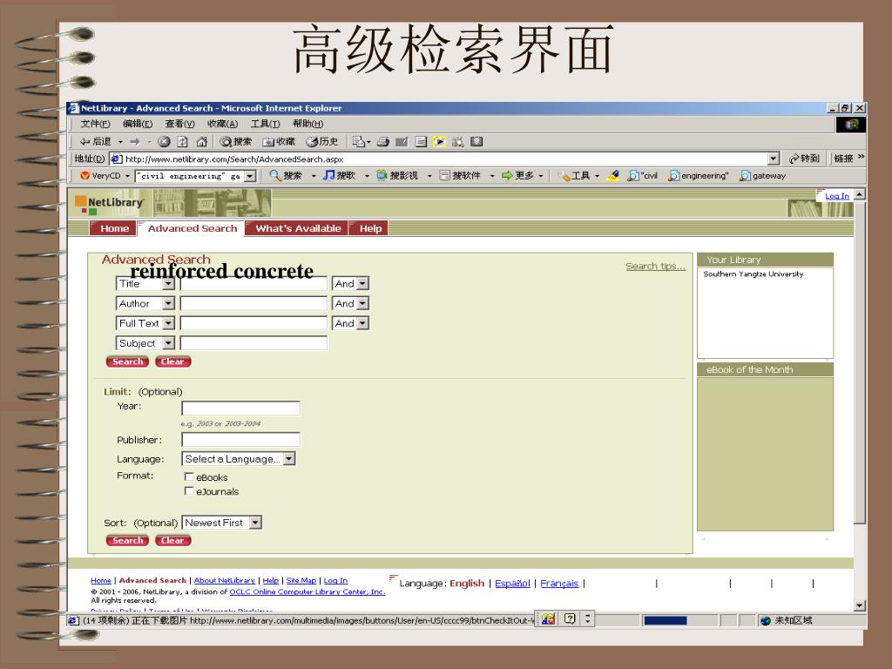Switch language to Français

coord(559,583)
